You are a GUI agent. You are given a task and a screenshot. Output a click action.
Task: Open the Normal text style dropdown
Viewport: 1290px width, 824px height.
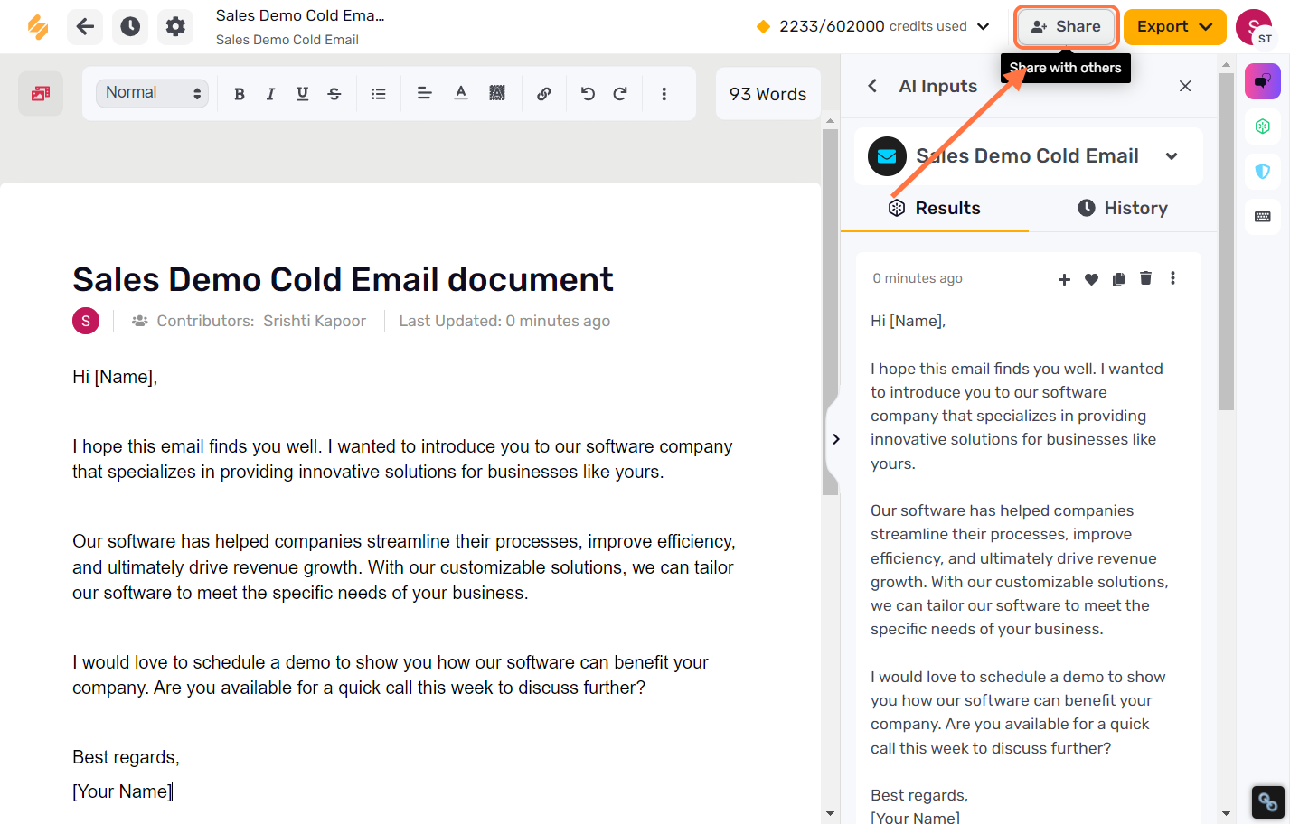click(152, 93)
